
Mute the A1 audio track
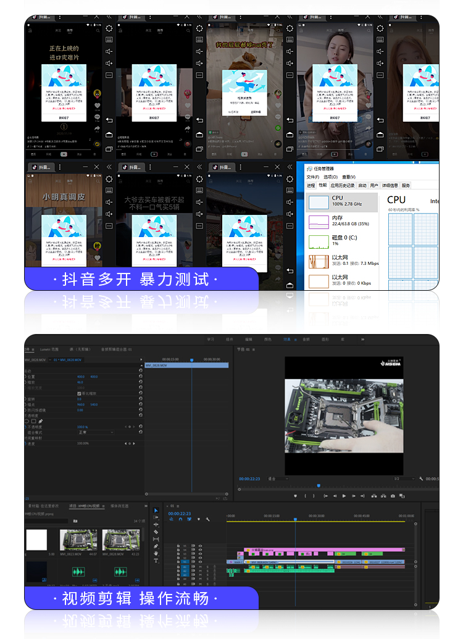pos(200,567)
